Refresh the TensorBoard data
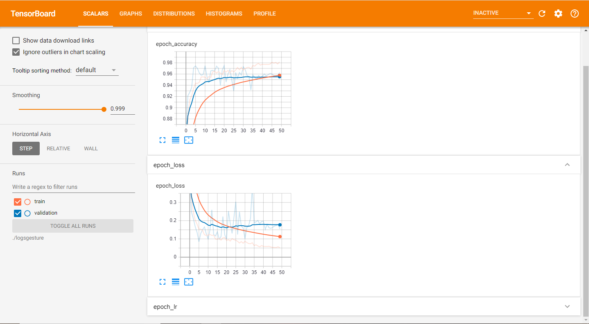Viewport: 589px width, 324px height. click(542, 14)
